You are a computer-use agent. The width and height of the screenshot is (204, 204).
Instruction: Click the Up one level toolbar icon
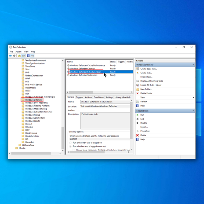tap(19, 56)
